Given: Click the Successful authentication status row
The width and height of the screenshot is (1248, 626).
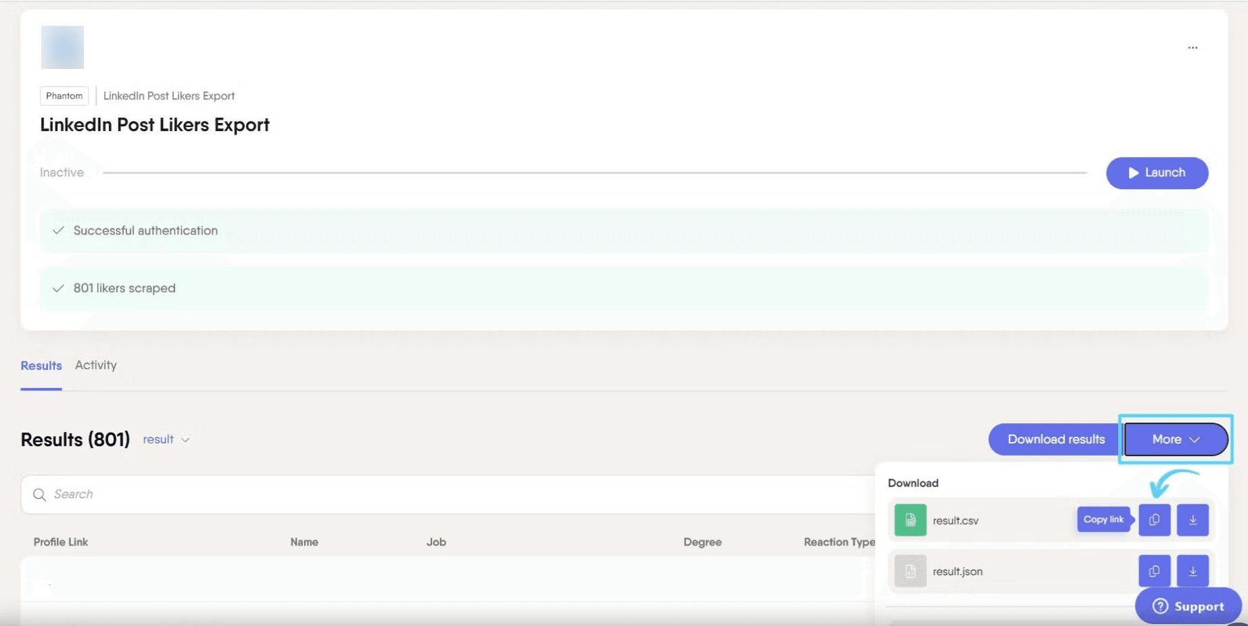Looking at the screenshot, I should 623,231.
